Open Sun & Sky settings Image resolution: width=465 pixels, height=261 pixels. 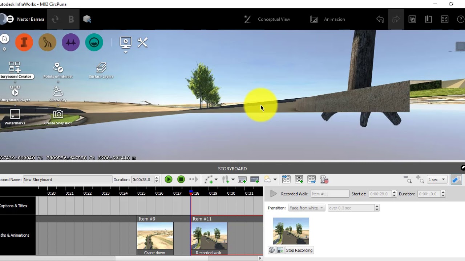point(58,94)
